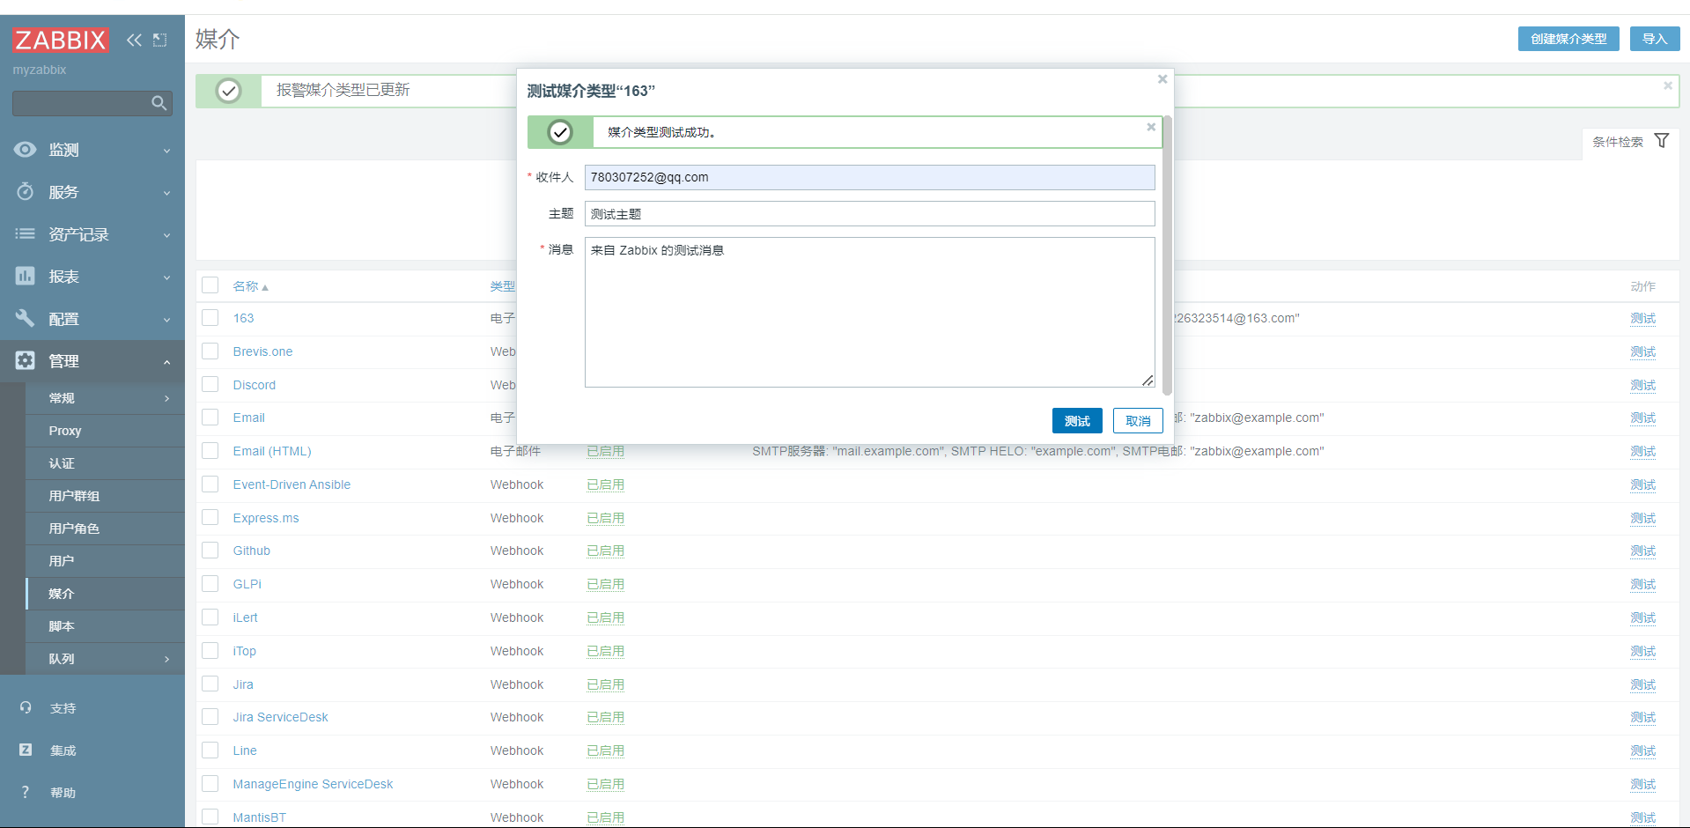The width and height of the screenshot is (1690, 828).
Task: Tick the Event-Driven Ansible checkbox
Action: pyautogui.click(x=210, y=484)
